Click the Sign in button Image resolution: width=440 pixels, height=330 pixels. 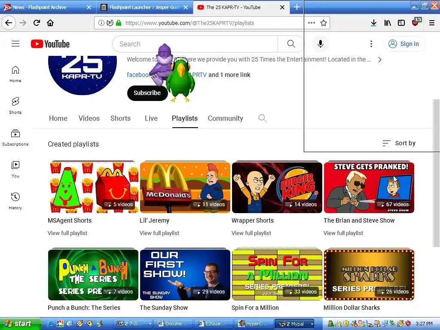point(404,44)
